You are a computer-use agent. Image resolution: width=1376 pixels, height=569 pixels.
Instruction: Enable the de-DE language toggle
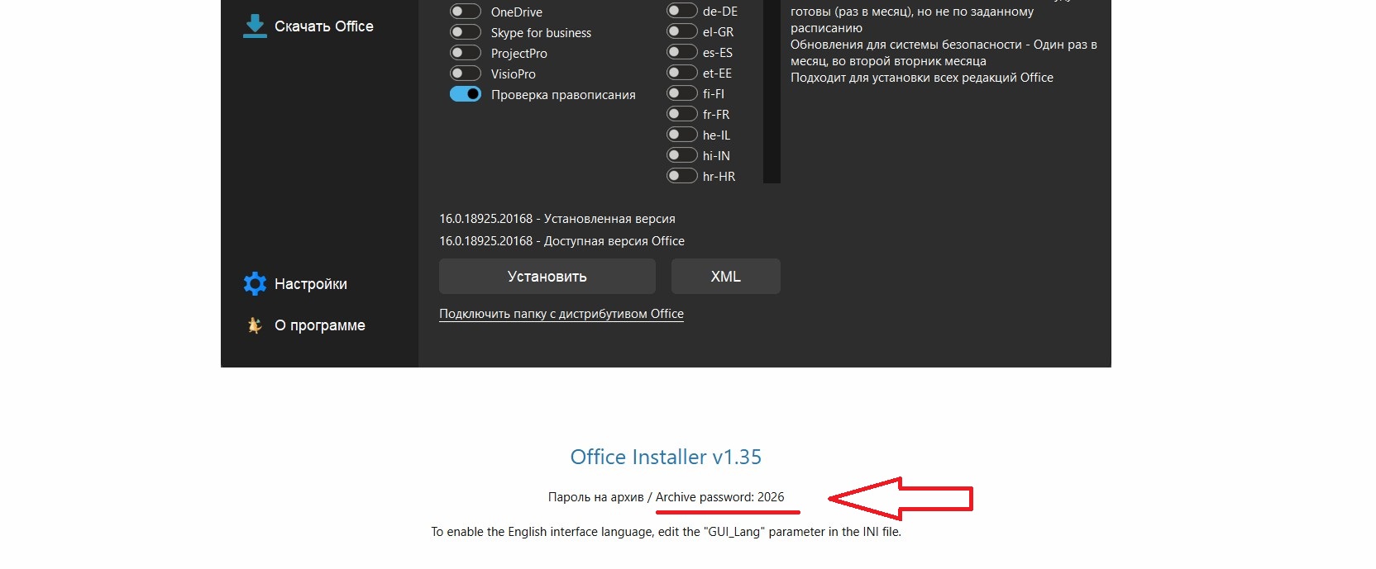pos(682,11)
